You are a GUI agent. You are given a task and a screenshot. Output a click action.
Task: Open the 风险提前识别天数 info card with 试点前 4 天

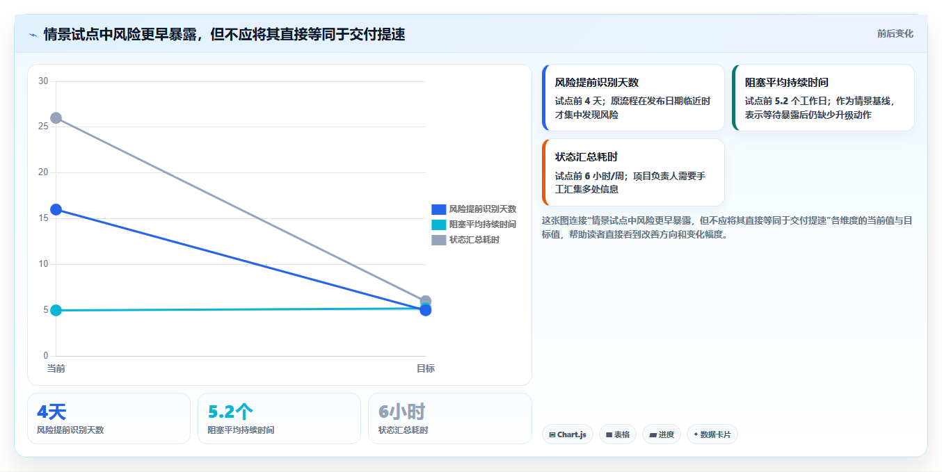point(633,98)
